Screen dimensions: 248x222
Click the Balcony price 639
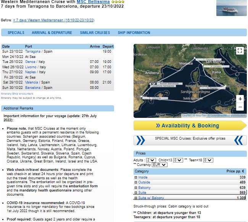pyautogui.click(x=242, y=188)
